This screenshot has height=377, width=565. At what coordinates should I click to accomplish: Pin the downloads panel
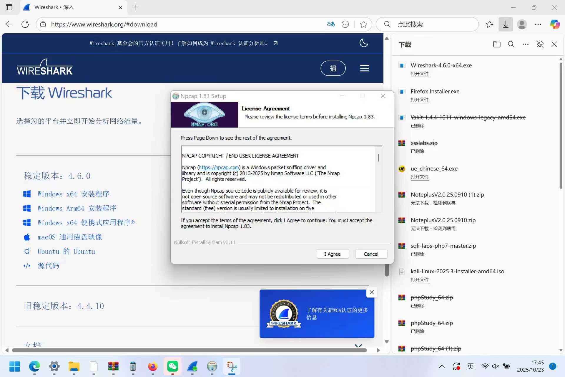(x=540, y=44)
